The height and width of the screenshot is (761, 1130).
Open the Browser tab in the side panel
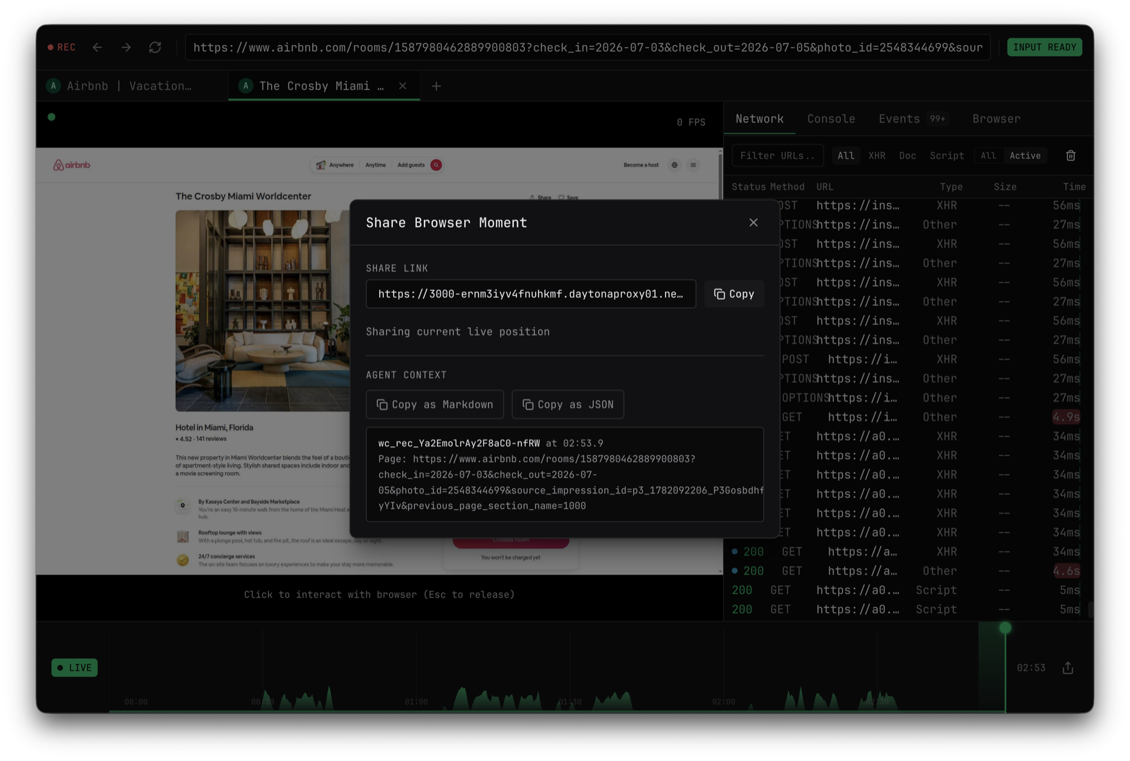[x=996, y=119]
